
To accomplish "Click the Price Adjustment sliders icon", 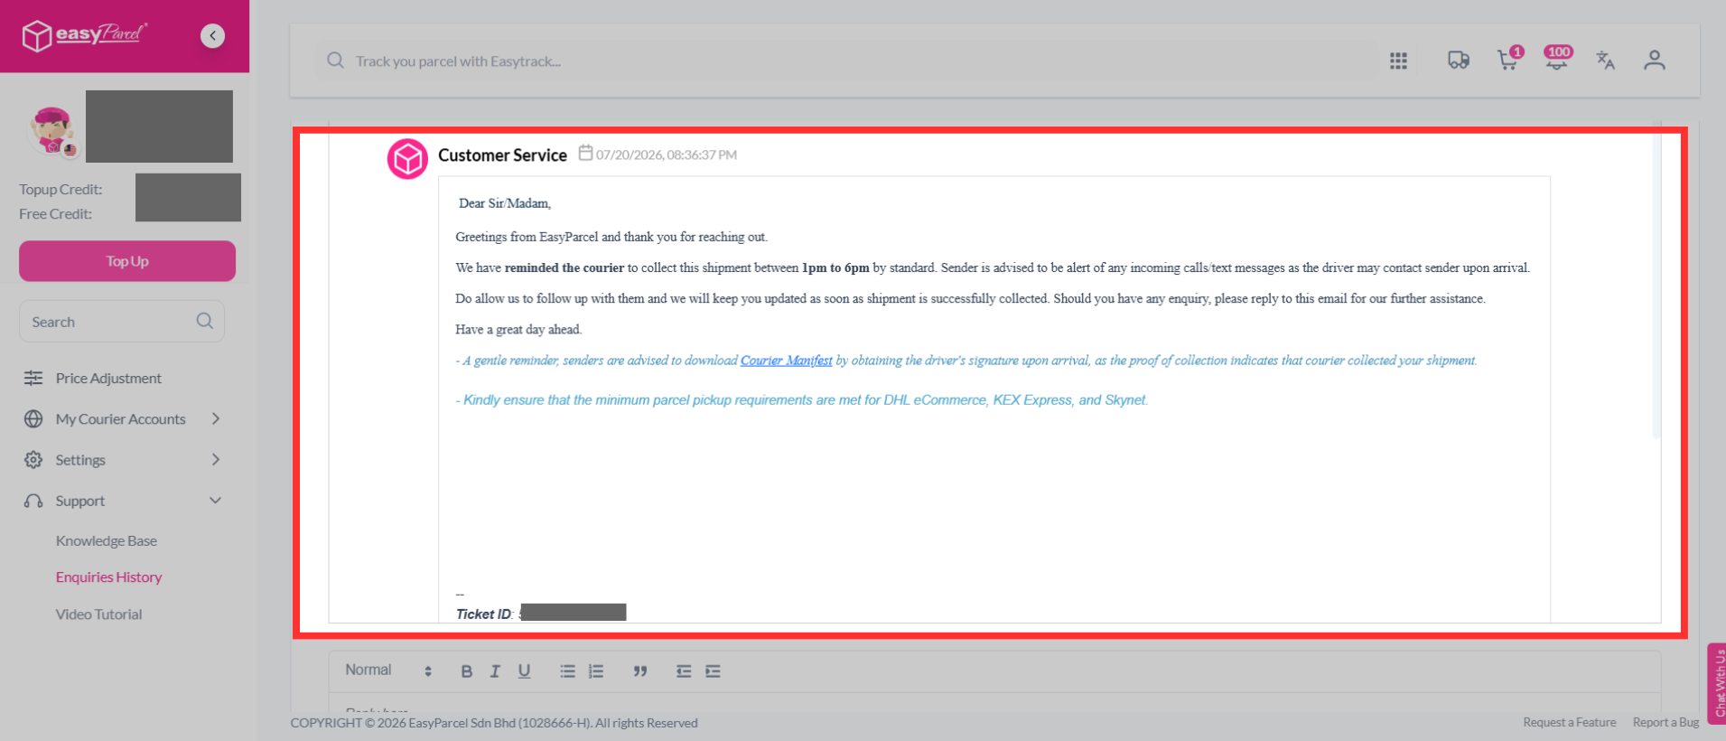I will (33, 378).
